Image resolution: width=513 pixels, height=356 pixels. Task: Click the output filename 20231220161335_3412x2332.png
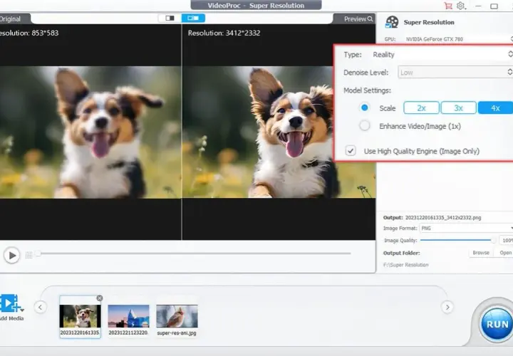tap(443, 217)
